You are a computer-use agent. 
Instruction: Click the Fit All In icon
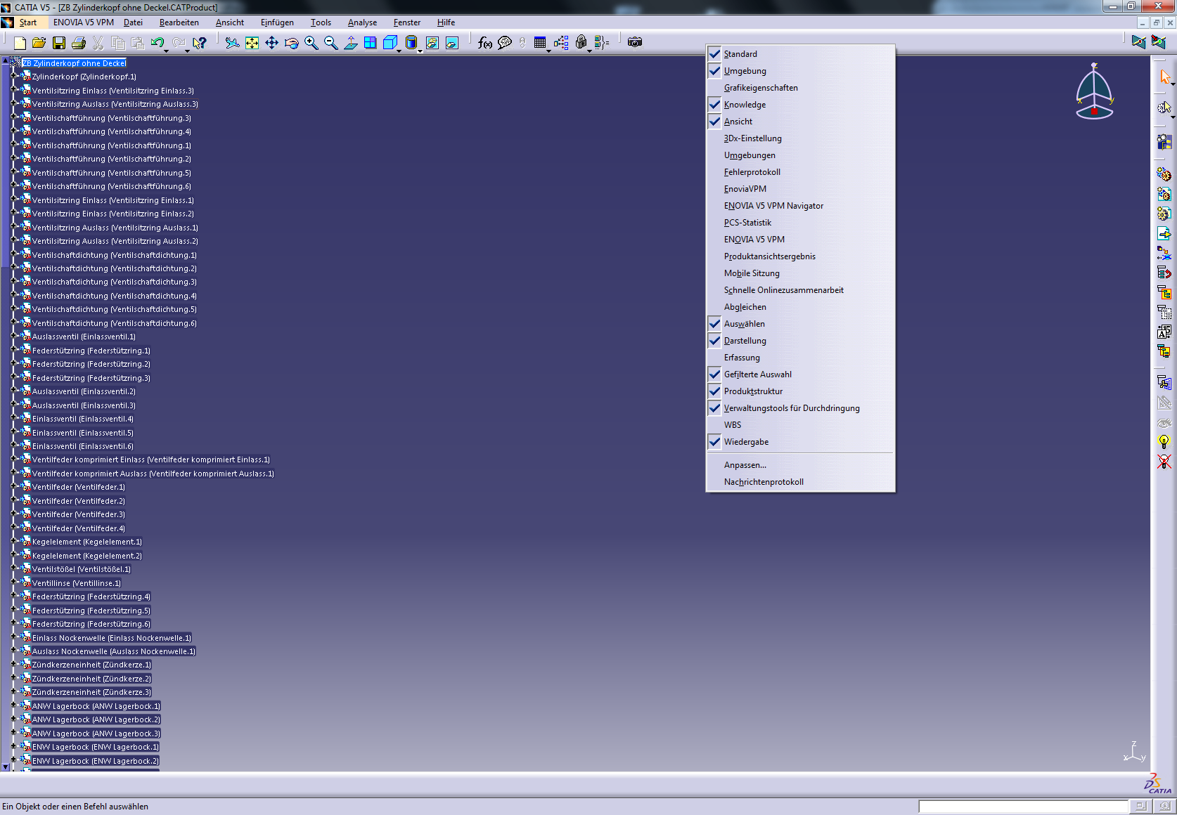point(252,43)
